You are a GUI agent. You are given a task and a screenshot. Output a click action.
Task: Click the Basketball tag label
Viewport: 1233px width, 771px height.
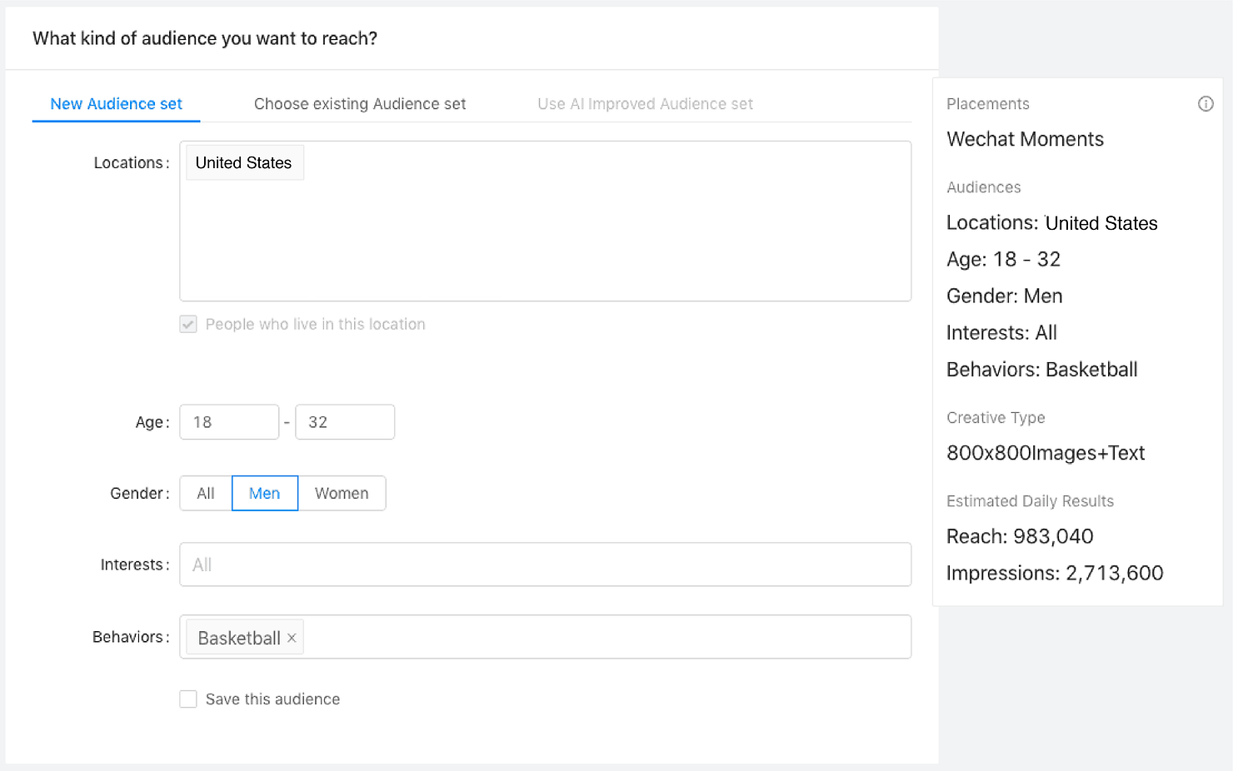(x=237, y=637)
